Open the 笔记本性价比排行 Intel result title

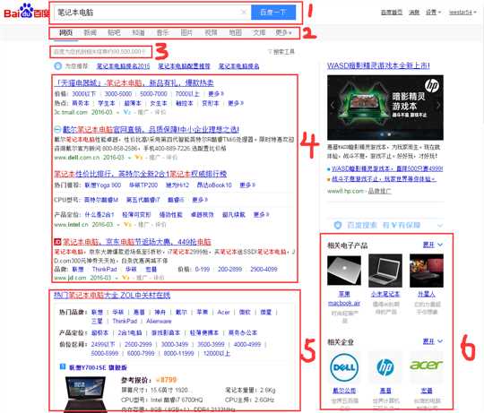[x=141, y=174]
